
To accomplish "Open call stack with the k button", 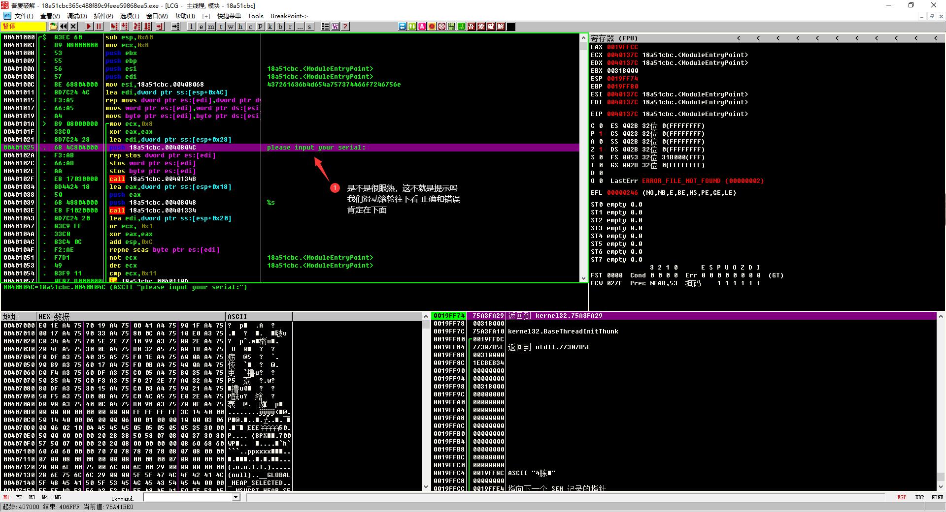I will [270, 27].
